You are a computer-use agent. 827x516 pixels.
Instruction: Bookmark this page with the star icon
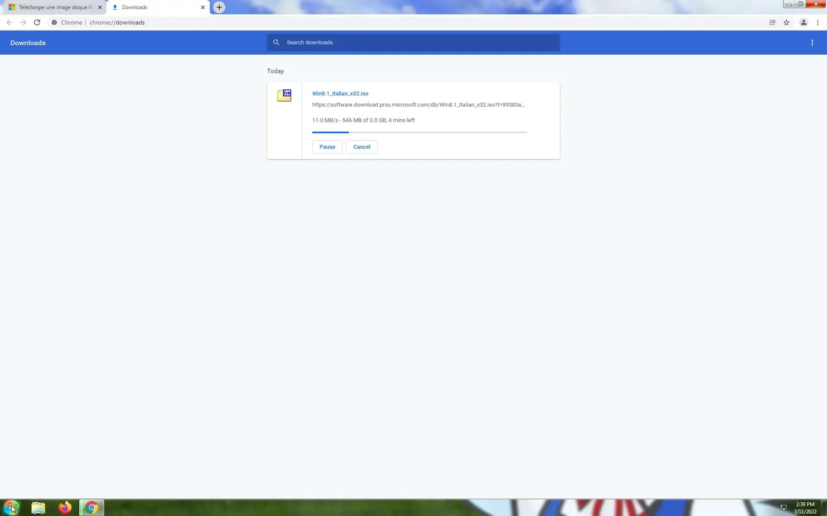tap(787, 22)
